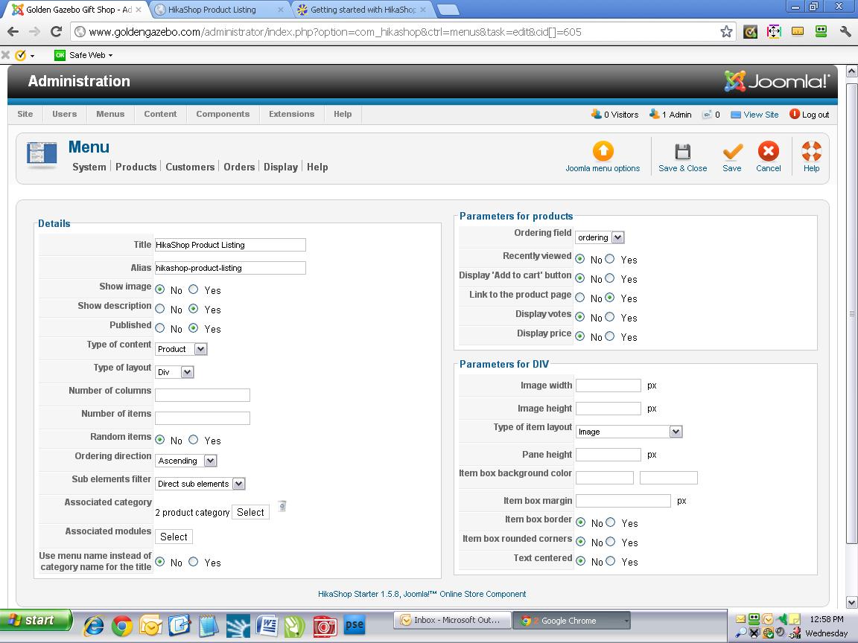Viewport: 858px width, 643px height.
Task: Open the Type of item layout dropdown
Action: click(x=629, y=432)
